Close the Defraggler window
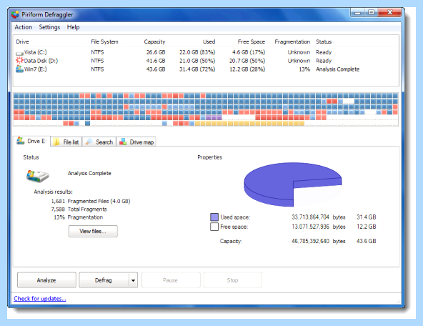423x326 pixels. [389, 12]
